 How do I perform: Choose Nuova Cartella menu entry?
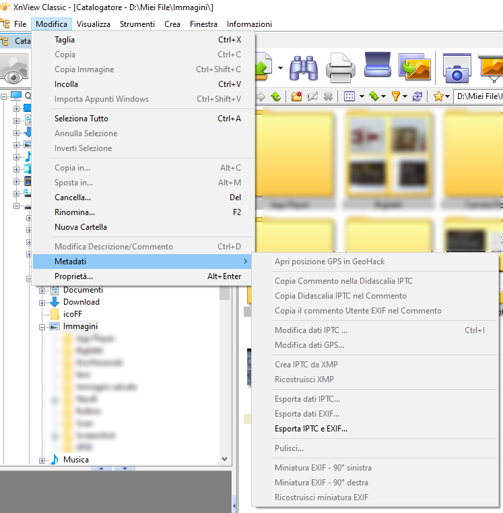point(144,227)
